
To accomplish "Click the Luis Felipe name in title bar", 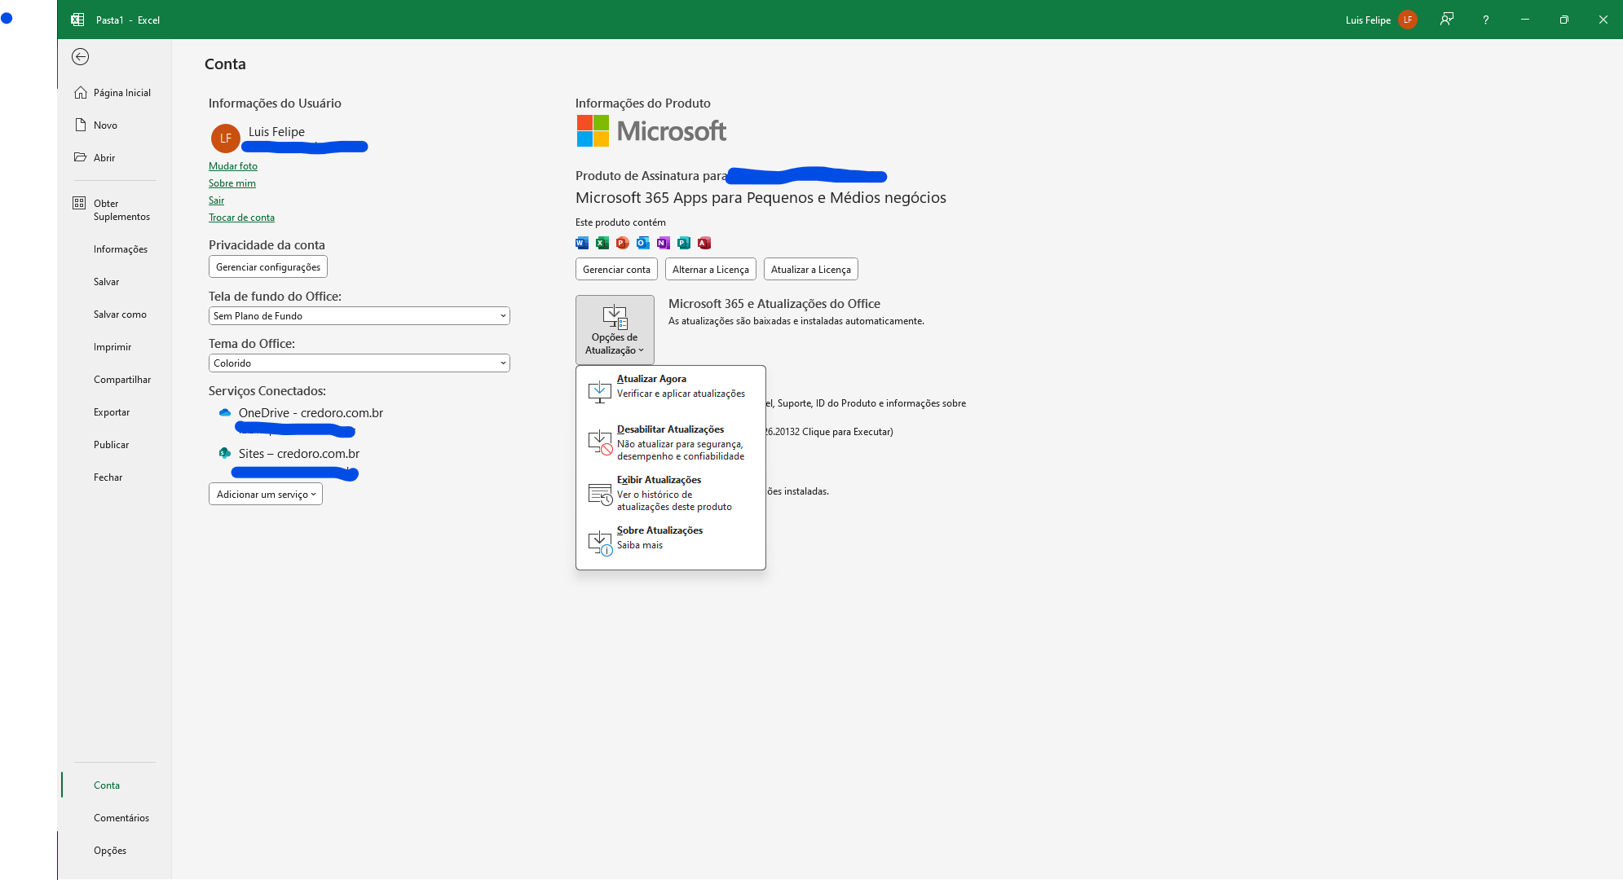I will pos(1368,20).
